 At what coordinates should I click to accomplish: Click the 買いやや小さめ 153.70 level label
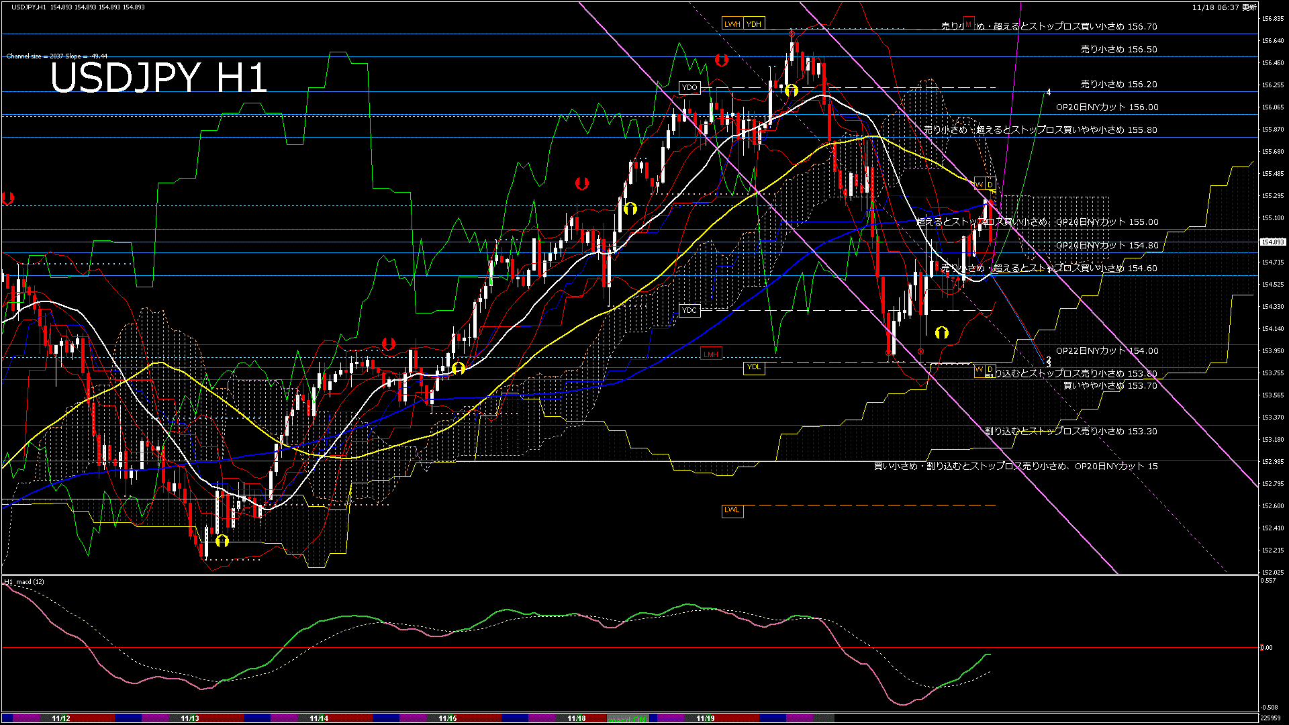pyautogui.click(x=1110, y=386)
